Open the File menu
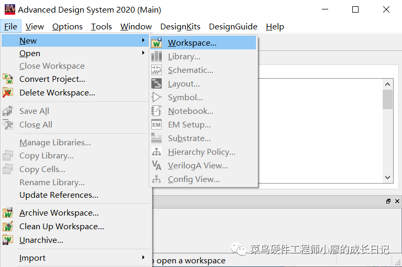 coord(10,26)
